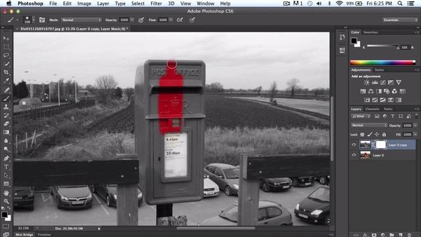The width and height of the screenshot is (421, 237).
Task: Select the Horizontal Type tool
Action: (6, 167)
